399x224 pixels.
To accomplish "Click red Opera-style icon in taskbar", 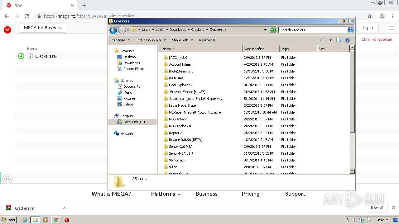I will coord(67,220).
